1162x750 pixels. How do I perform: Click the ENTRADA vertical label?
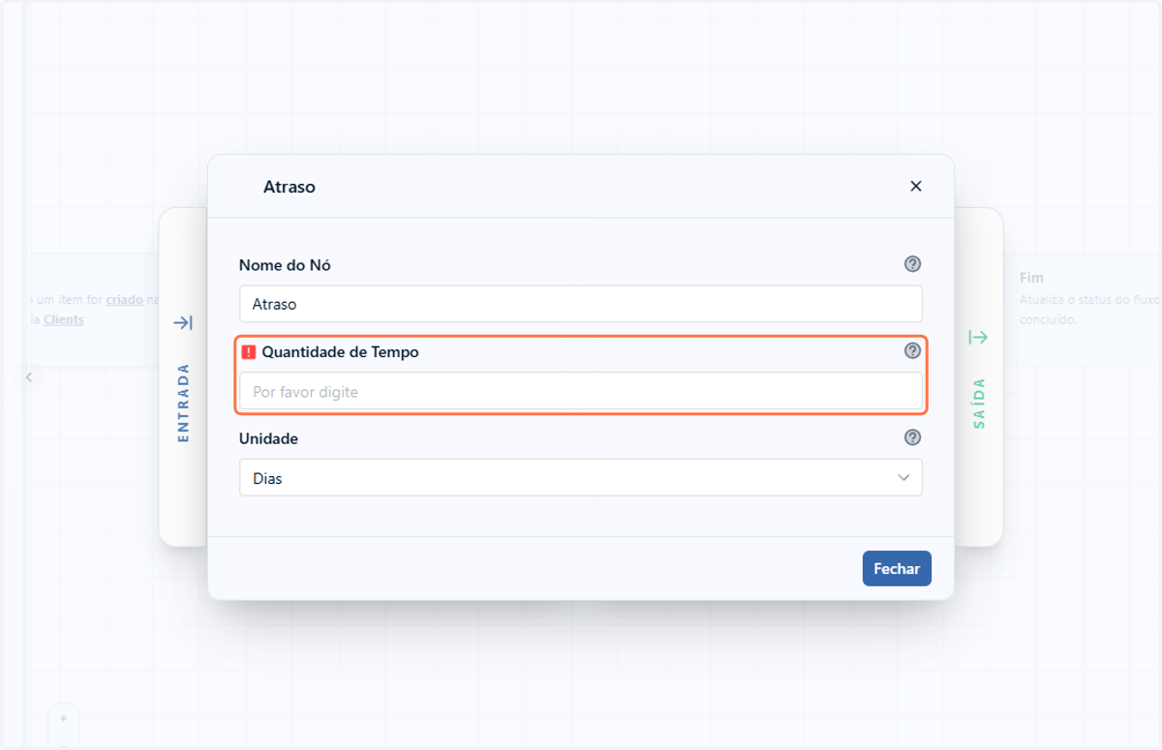click(183, 403)
